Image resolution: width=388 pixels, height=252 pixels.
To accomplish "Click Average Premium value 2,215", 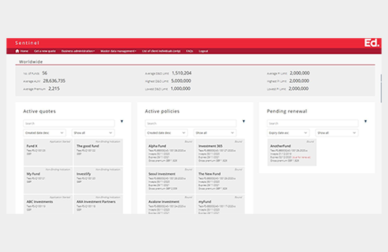I will coord(54,89).
